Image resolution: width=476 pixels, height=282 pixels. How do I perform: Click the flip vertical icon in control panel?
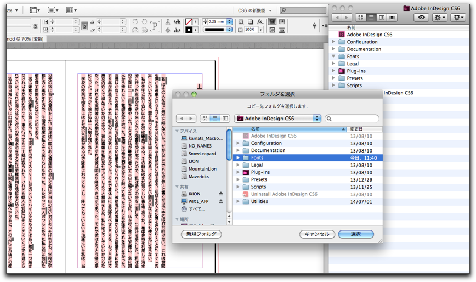[x=145, y=30]
